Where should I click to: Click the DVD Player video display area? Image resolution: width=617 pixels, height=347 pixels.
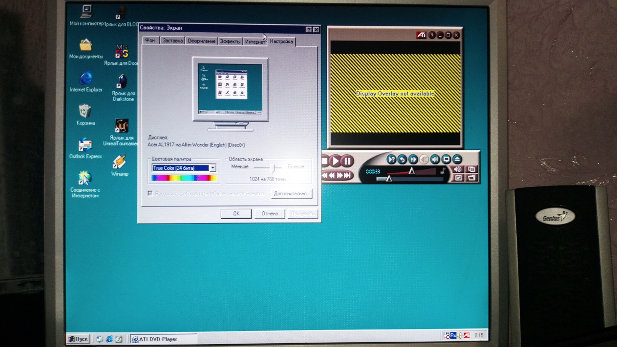click(395, 93)
